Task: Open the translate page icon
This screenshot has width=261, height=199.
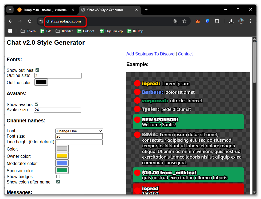Action: 176,21
